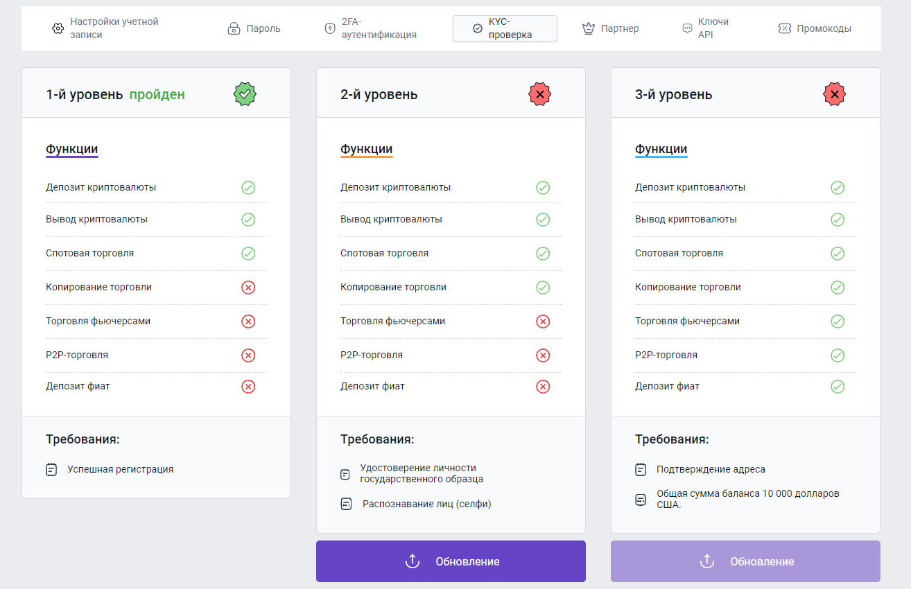Open the Промокоды tab
The width and height of the screenshot is (911, 589).
pyautogui.click(x=815, y=28)
